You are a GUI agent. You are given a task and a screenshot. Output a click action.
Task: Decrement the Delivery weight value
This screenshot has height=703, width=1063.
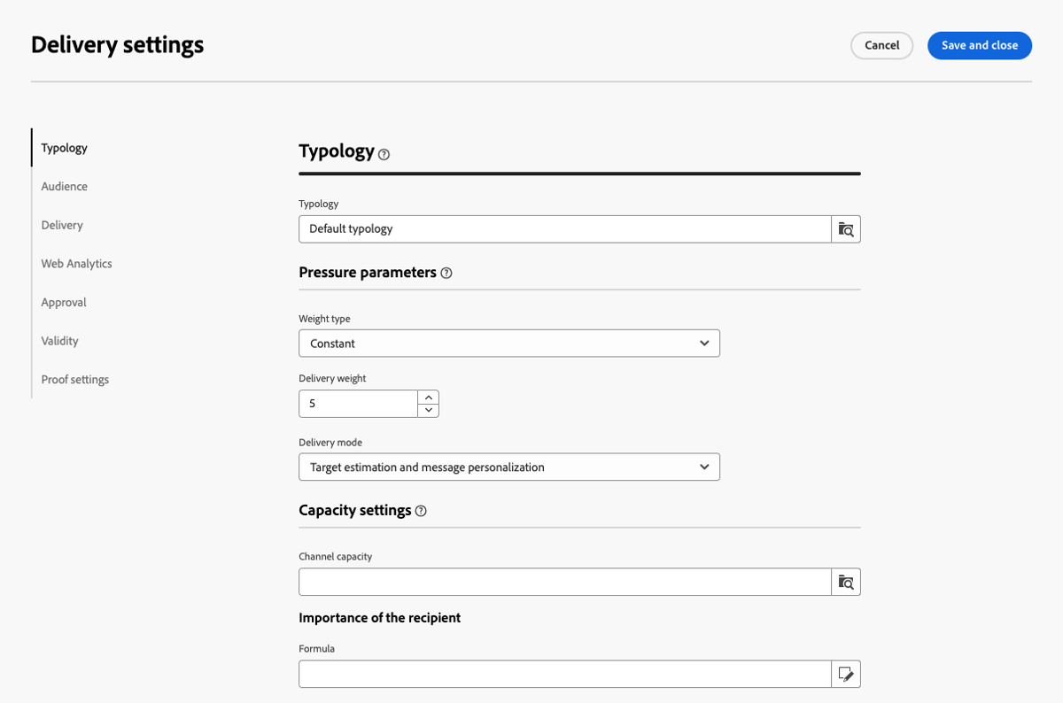click(429, 409)
